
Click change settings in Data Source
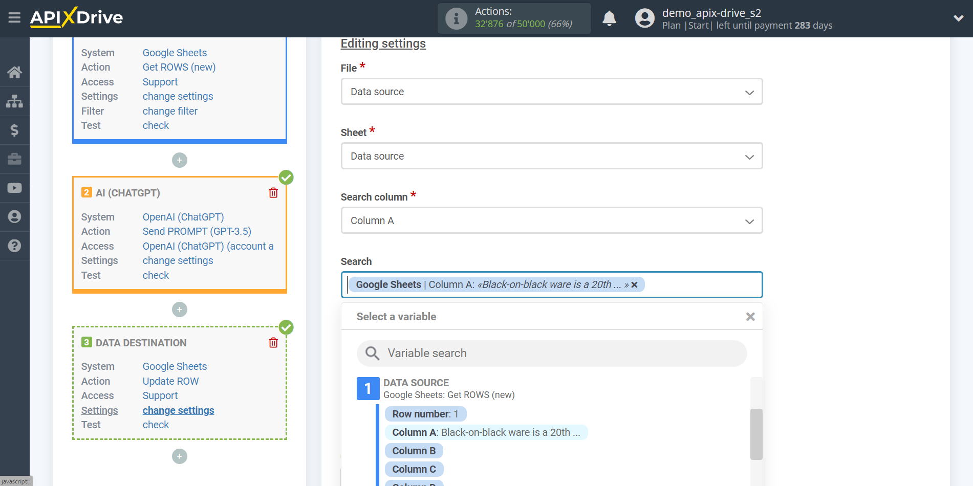178,96
